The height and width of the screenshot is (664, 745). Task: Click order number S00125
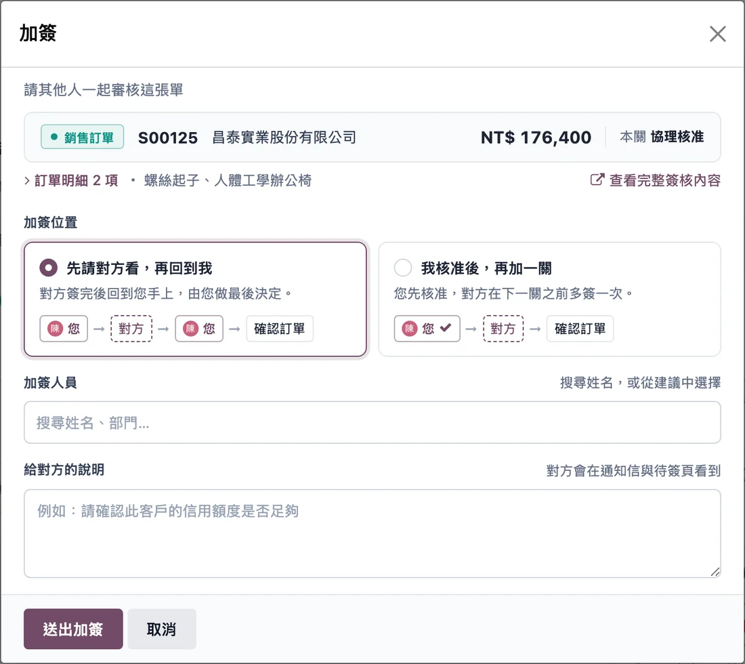tap(168, 138)
